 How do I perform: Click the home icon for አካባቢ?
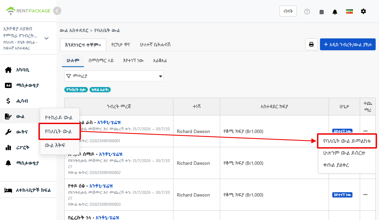(8, 70)
